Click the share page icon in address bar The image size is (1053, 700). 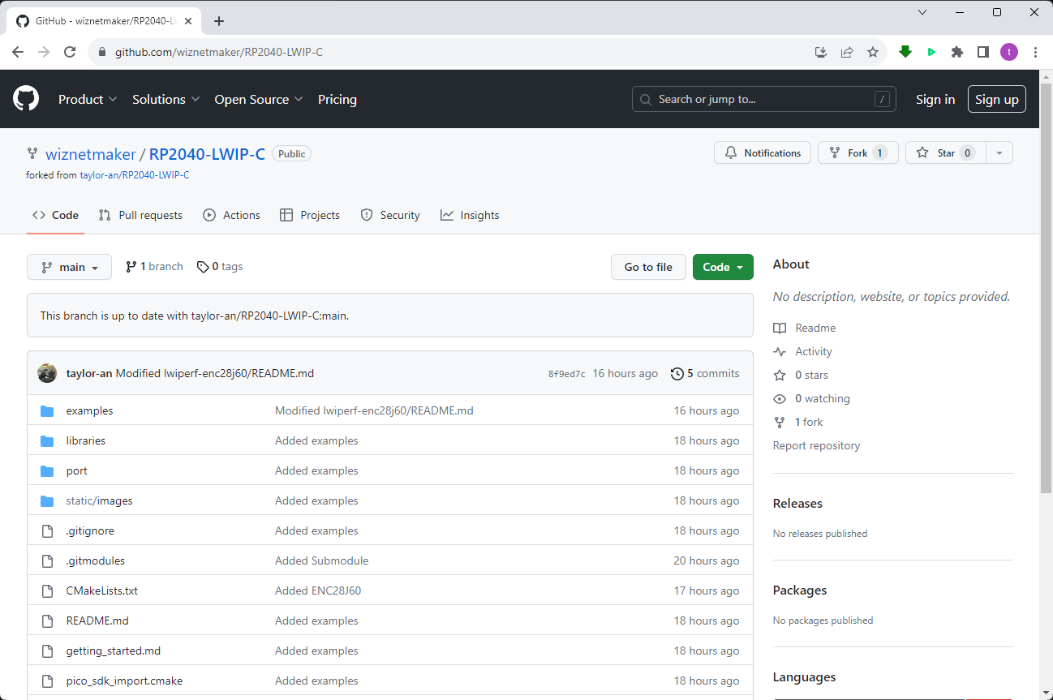847,52
